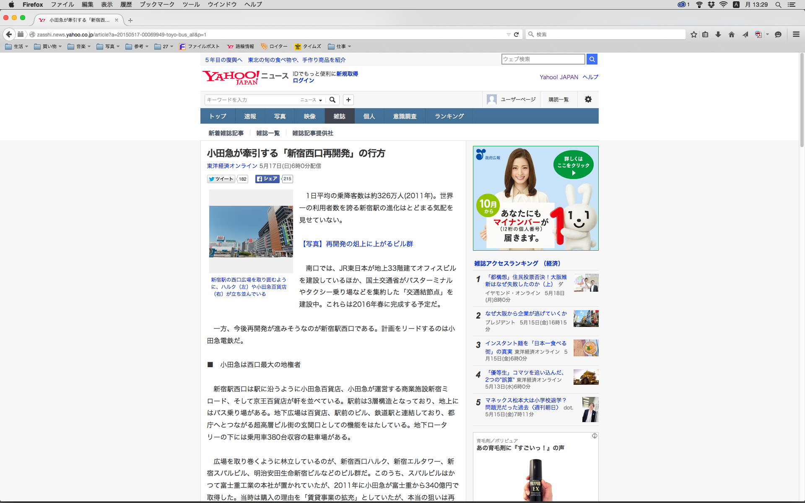Click the 東洋経済オンライン source link
The image size is (805, 503).
click(x=232, y=166)
